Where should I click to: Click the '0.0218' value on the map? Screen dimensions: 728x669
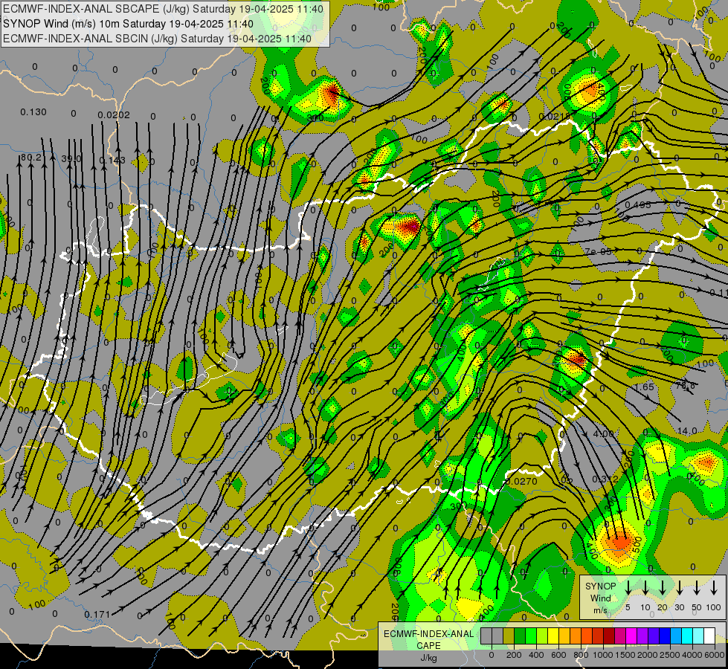point(554,116)
